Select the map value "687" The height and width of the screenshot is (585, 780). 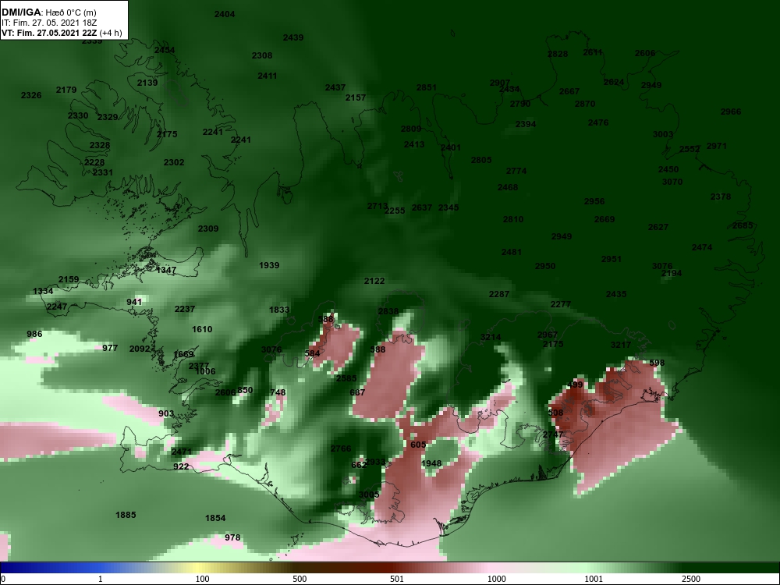pyautogui.click(x=357, y=392)
